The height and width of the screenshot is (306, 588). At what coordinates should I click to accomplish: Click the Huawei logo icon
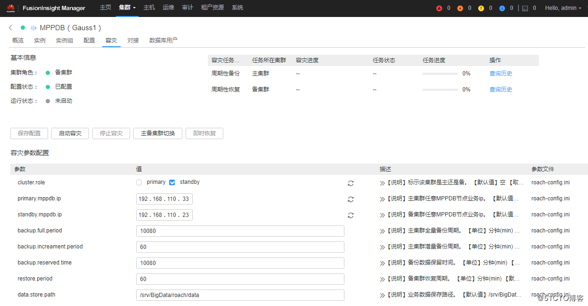pyautogui.click(x=10, y=8)
